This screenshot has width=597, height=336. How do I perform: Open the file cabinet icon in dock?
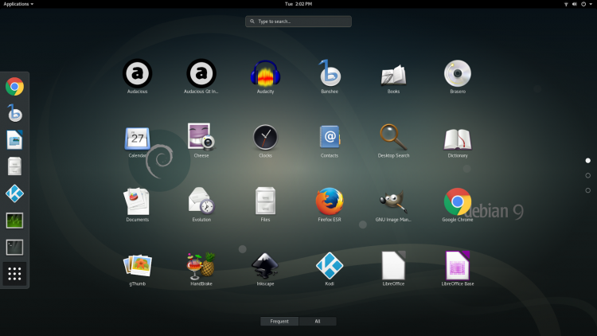click(14, 166)
